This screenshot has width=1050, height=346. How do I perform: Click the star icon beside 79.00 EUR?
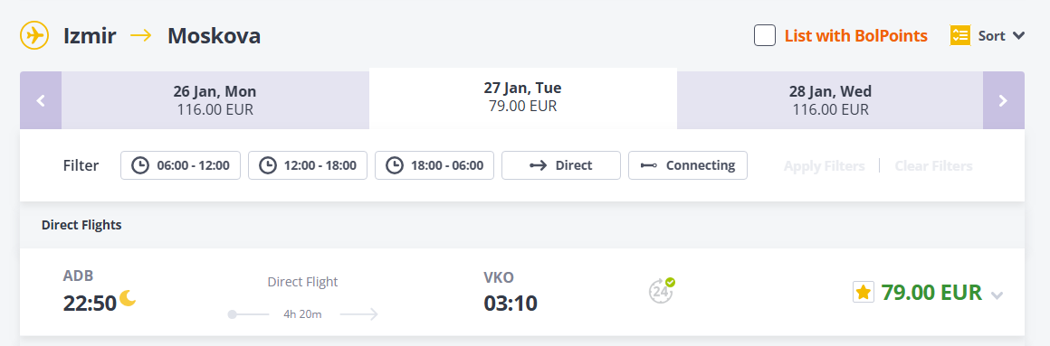(x=864, y=292)
